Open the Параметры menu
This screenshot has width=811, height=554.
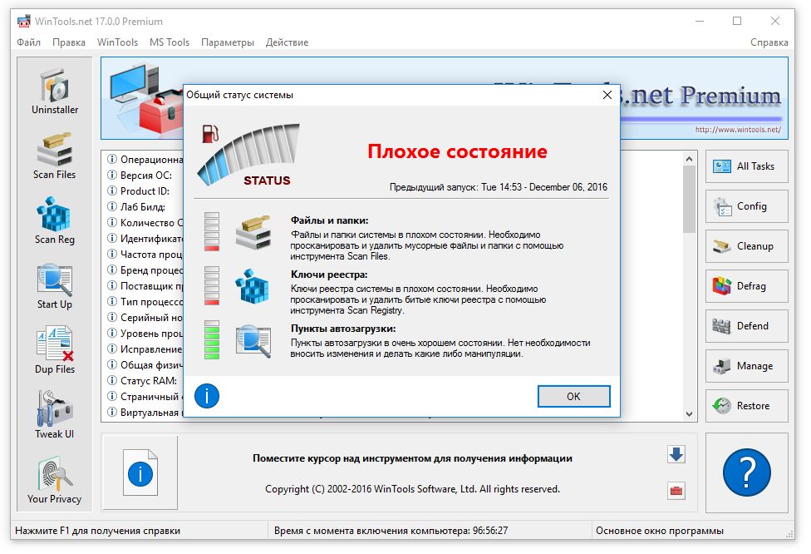pos(228,42)
